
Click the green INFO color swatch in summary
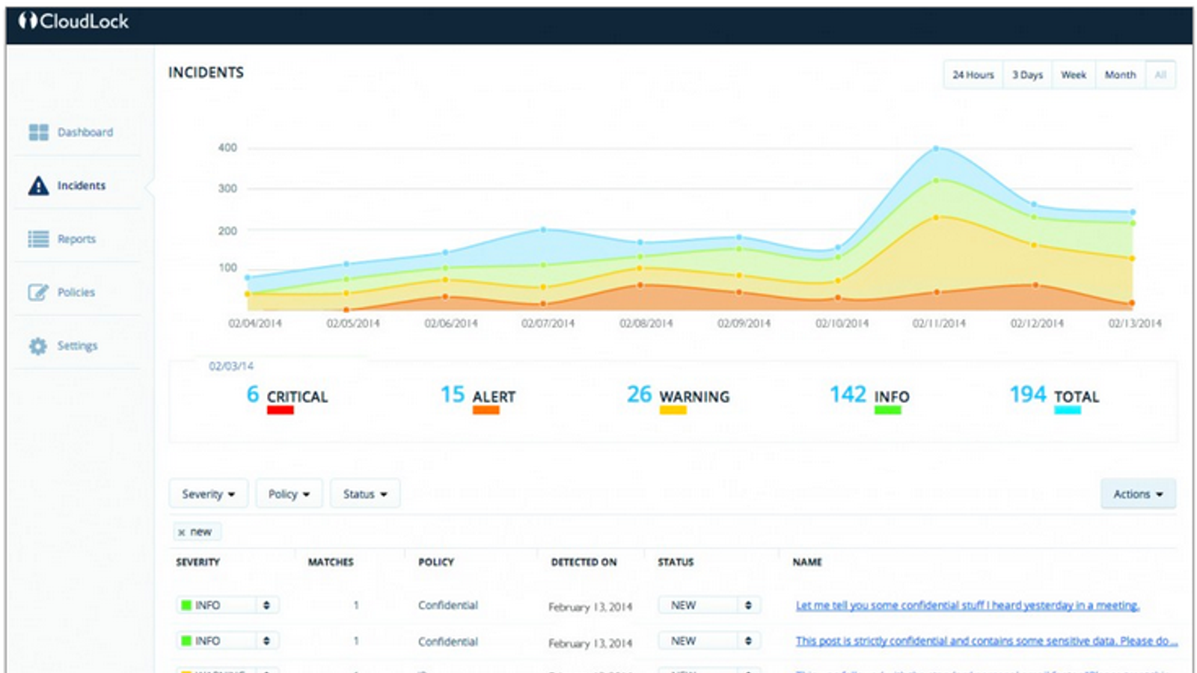point(887,410)
